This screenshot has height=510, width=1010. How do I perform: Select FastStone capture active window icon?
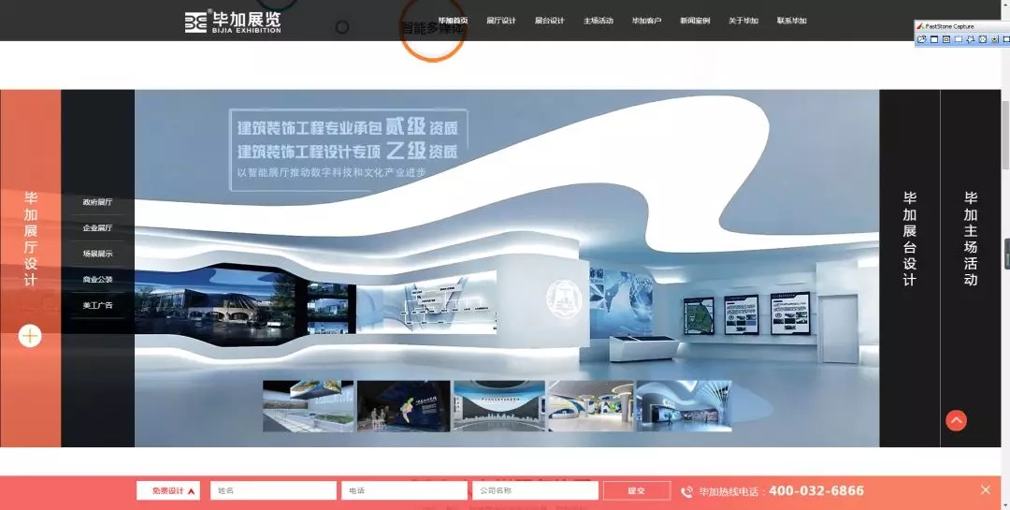[x=933, y=39]
